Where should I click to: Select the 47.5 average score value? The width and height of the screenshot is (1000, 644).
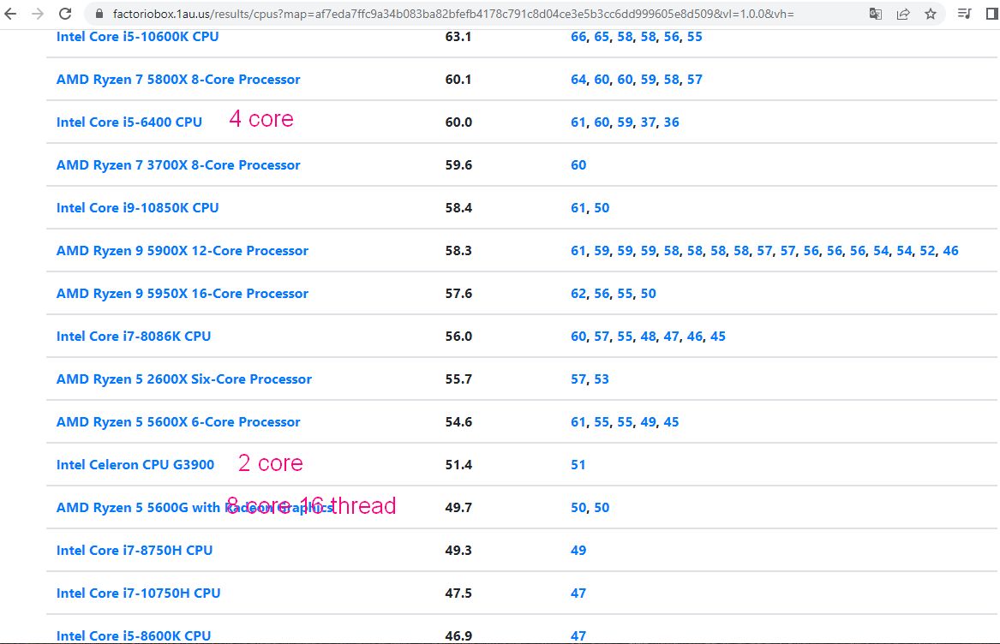click(x=458, y=593)
